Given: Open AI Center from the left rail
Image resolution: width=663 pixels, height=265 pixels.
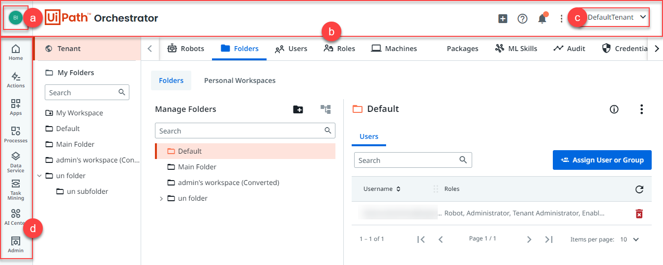Looking at the screenshot, I should pyautogui.click(x=16, y=217).
